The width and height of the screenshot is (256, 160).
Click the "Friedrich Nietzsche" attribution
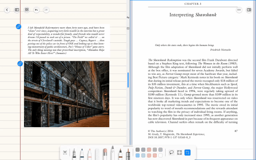pos(220,50)
